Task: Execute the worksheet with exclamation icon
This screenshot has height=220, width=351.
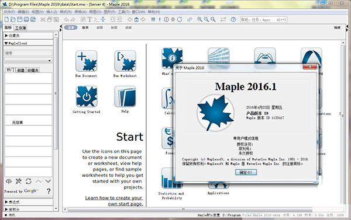Action: tap(160, 19)
